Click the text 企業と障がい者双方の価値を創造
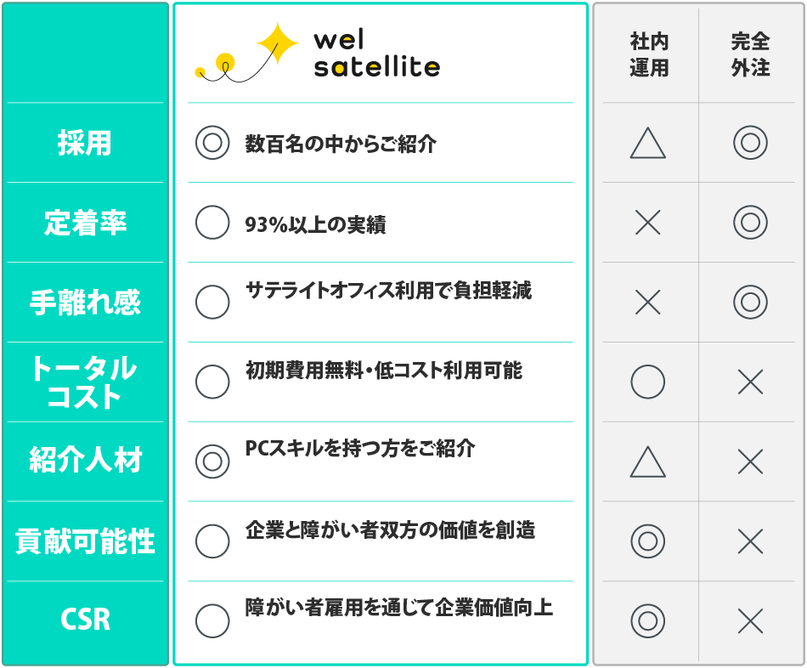 [390, 530]
